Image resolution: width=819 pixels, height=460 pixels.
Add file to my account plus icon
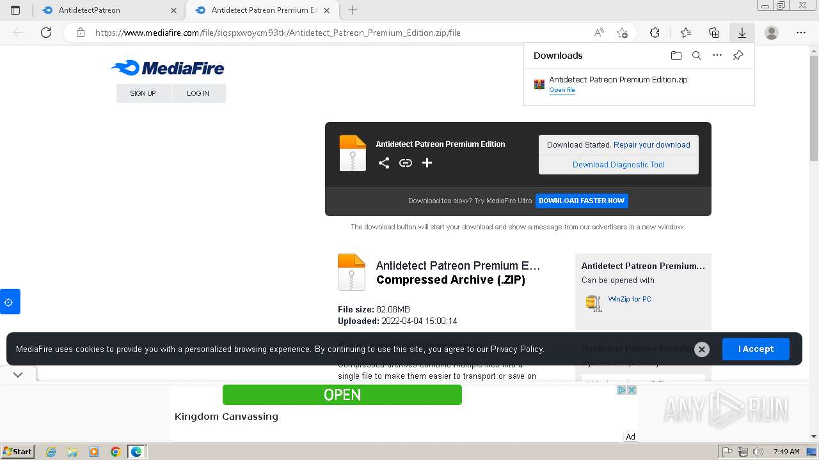(x=427, y=163)
